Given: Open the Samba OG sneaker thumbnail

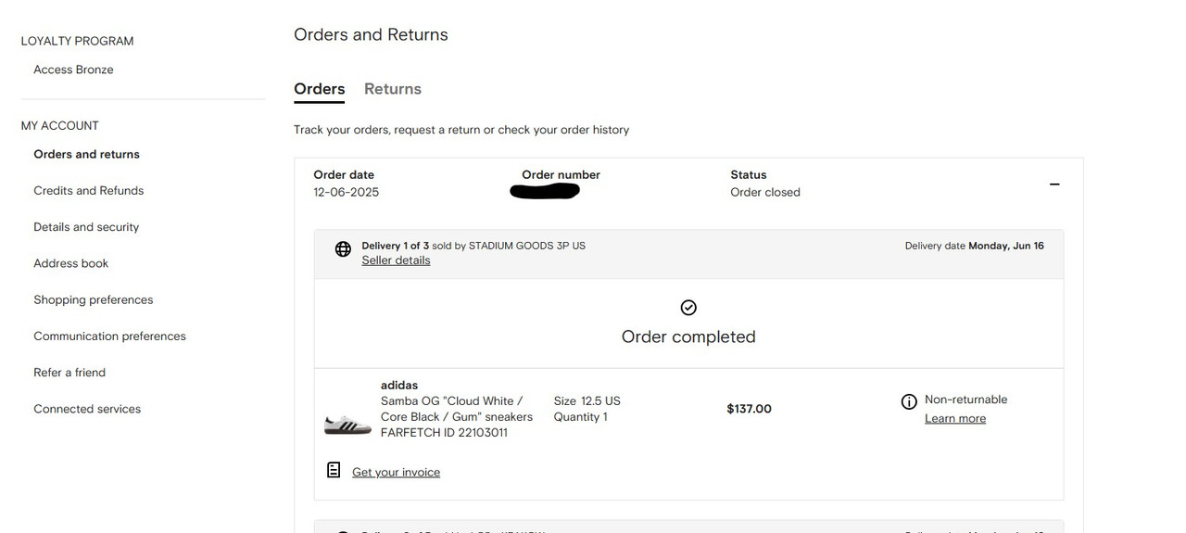Looking at the screenshot, I should tap(347, 425).
